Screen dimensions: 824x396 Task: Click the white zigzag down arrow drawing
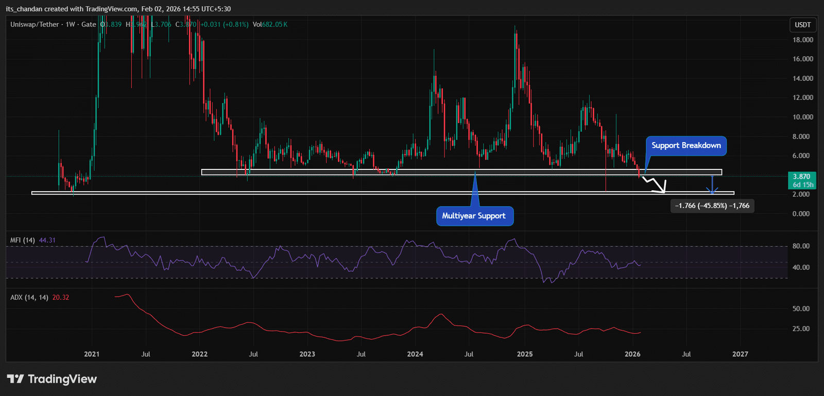coord(655,184)
